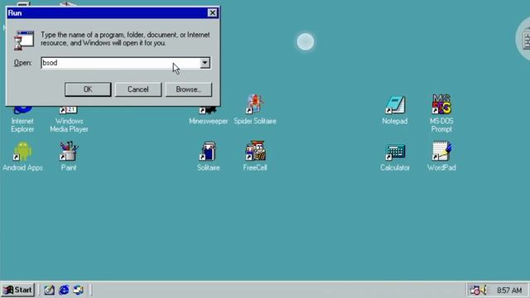Select the Spider Solitaire desktop icon
This screenshot has width=530, height=298.
click(255, 110)
